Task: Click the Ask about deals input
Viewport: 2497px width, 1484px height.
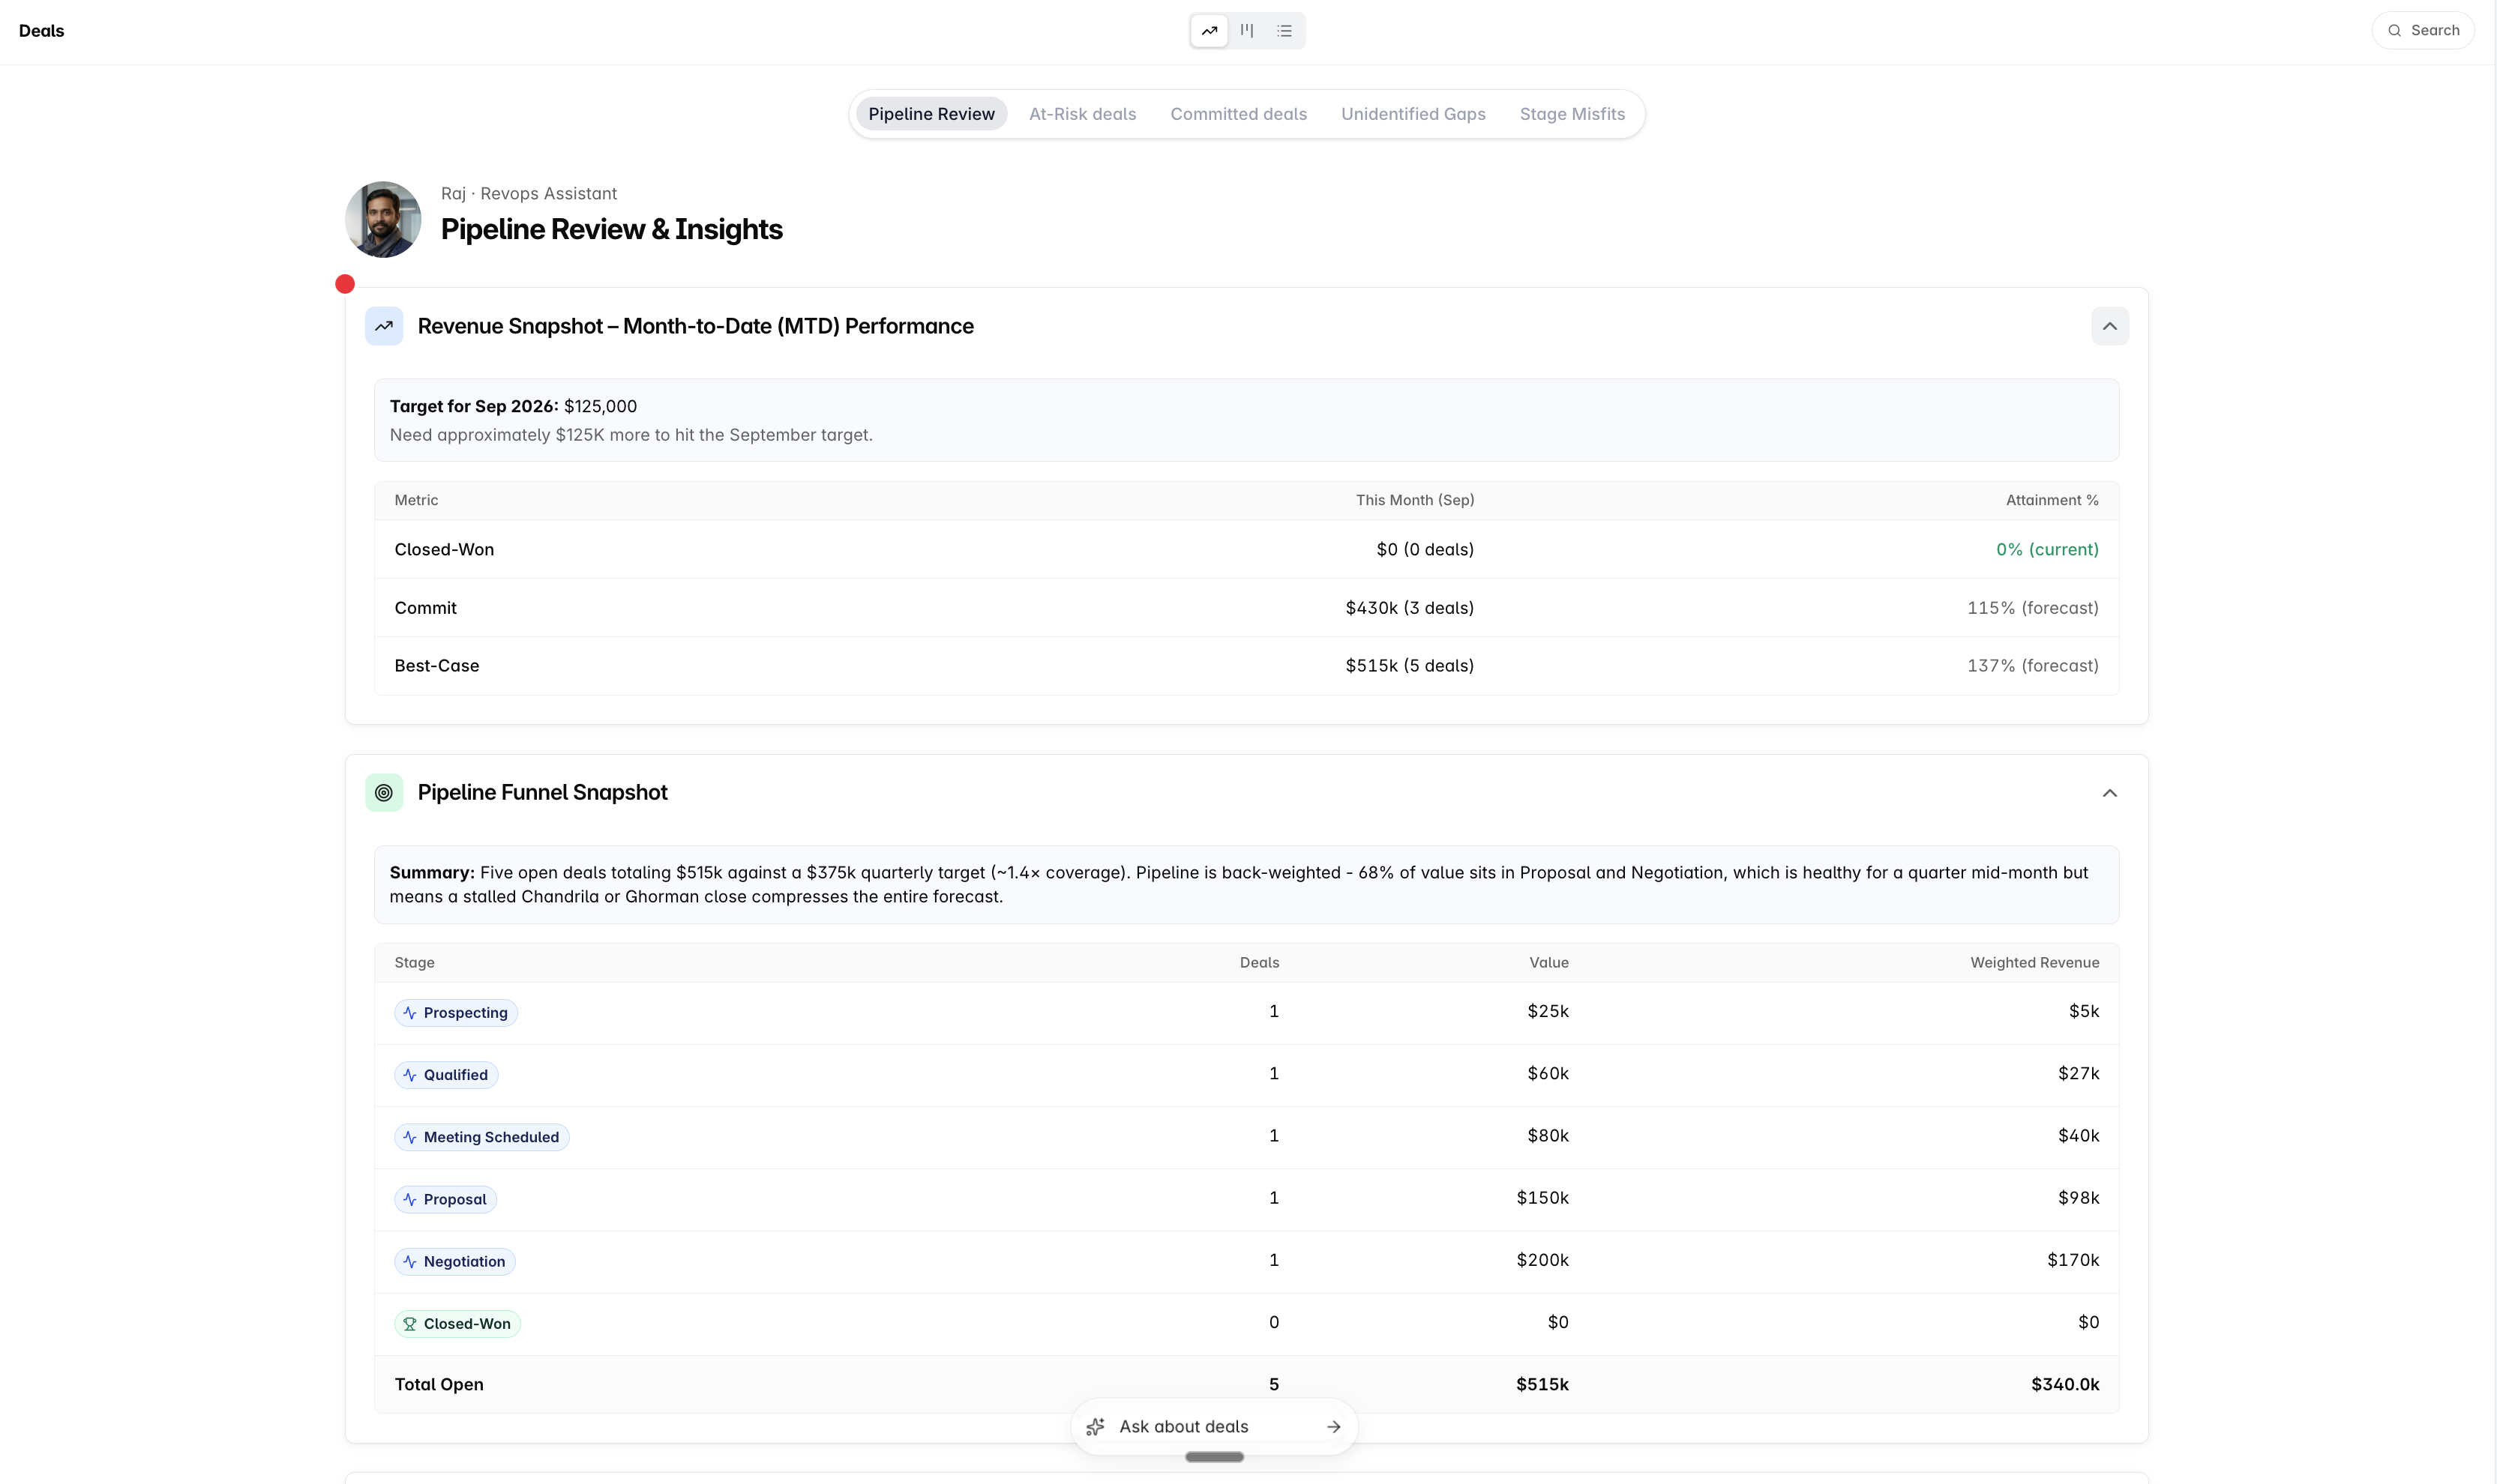Action: point(1213,1427)
